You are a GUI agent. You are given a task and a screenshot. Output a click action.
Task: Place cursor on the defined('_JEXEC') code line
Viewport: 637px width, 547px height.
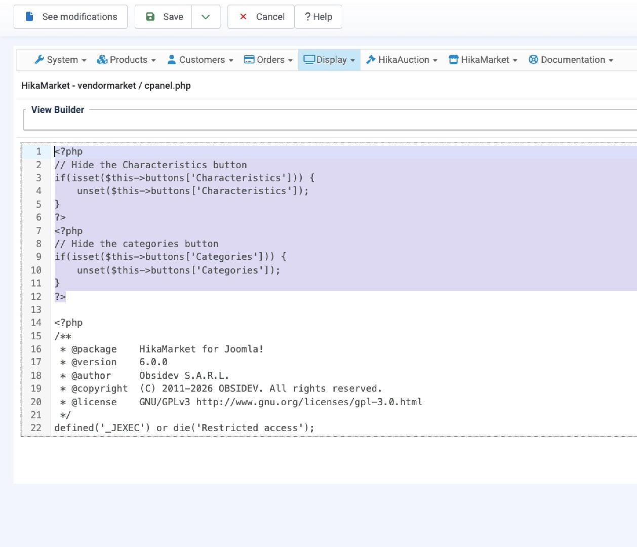[184, 428]
